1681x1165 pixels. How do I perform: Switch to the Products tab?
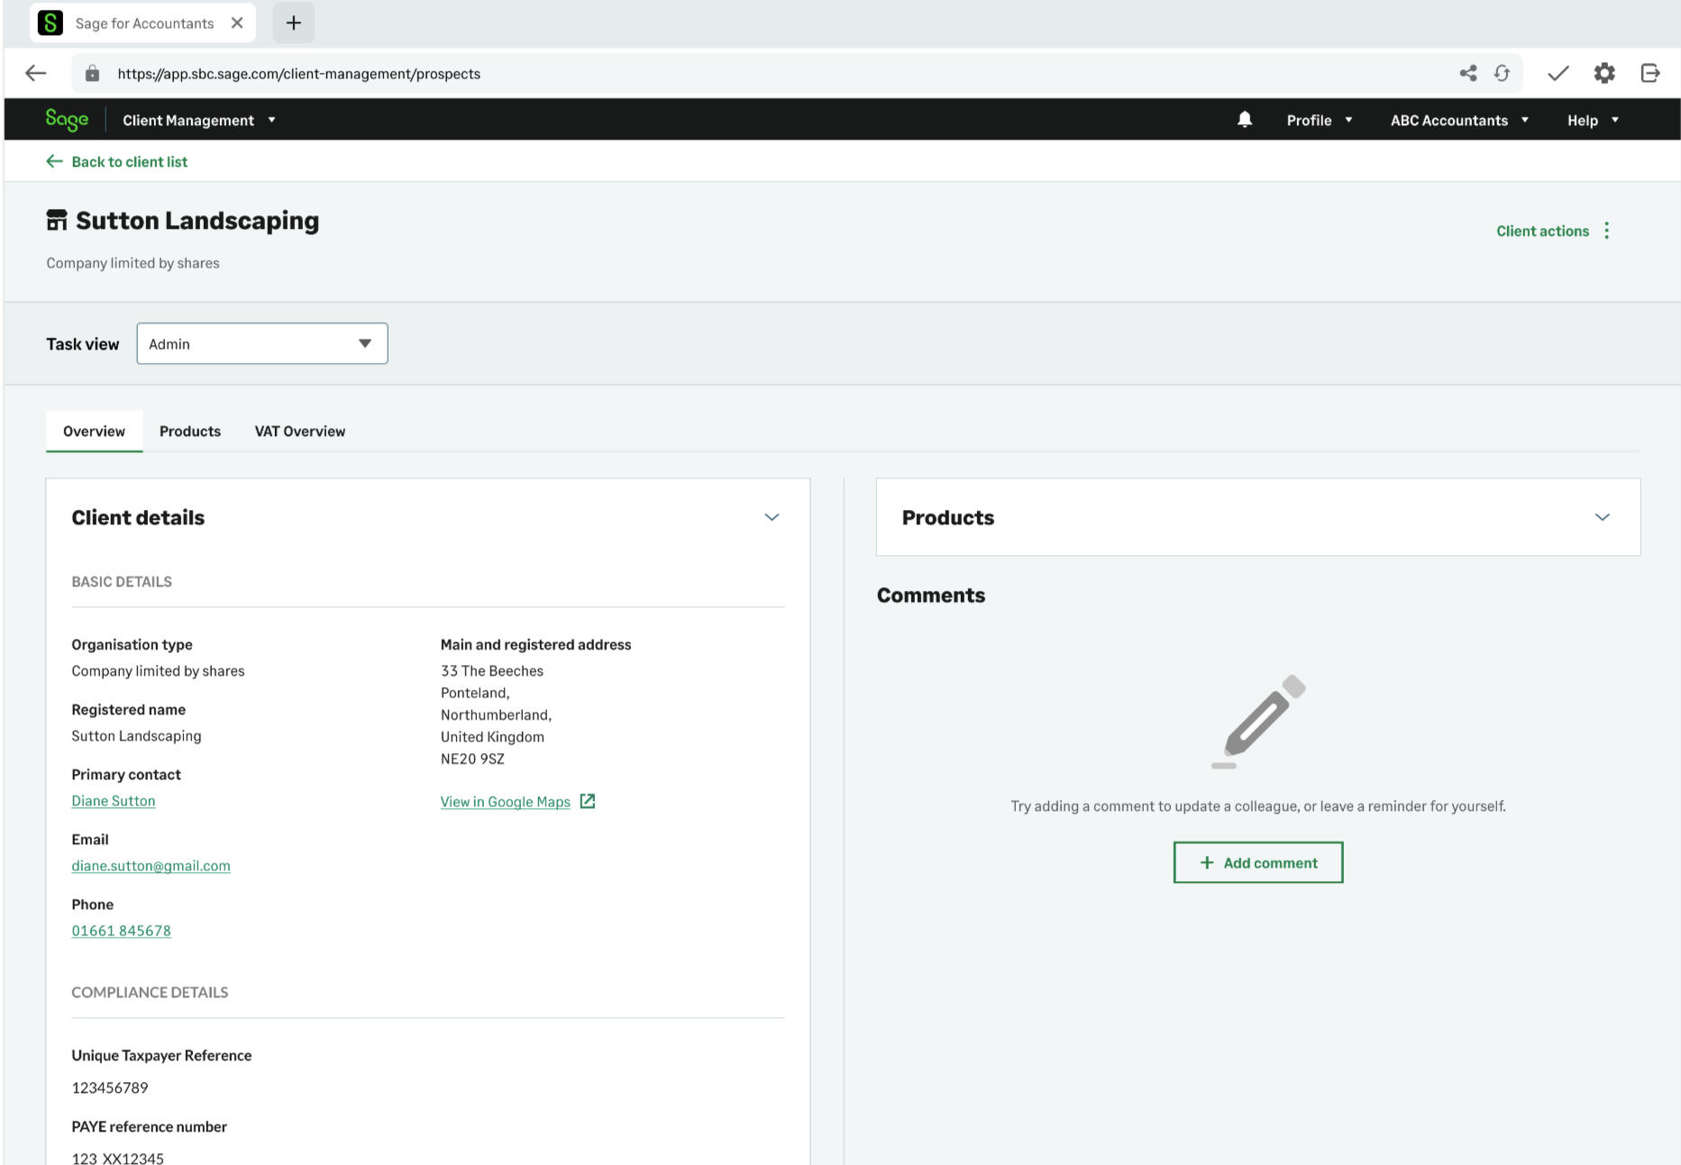189,432
